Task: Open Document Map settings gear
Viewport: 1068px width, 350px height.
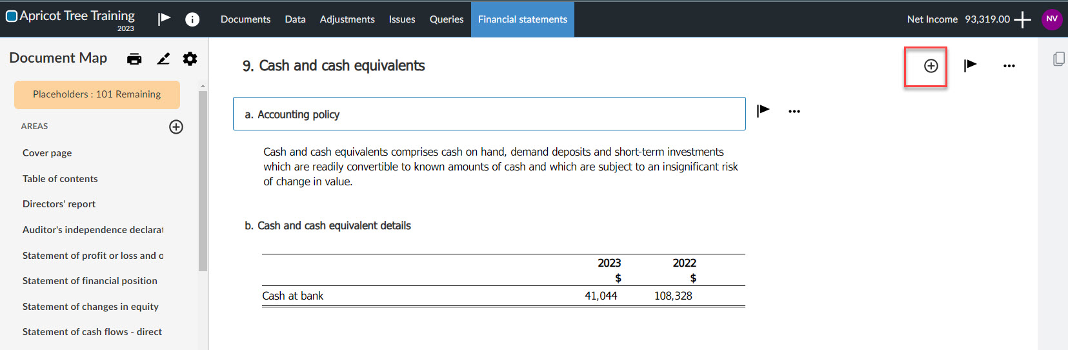Action: coord(190,59)
